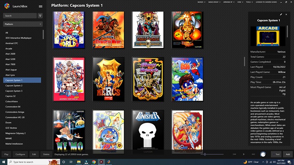Viewport: 294px width, 165px height.
Task: Open the Arrange By dropdown menu
Action: tap(229, 2)
